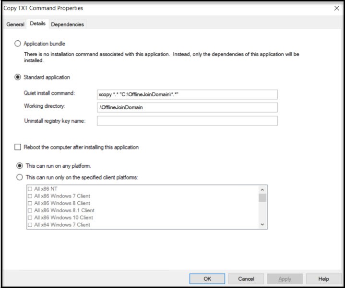Click the 'Working directory:' label
This screenshot has width=345, height=288.
[45, 106]
